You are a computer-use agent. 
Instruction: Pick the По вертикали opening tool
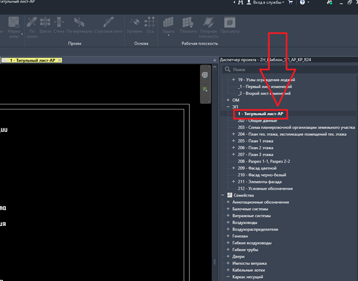pyautogui.click(x=79, y=25)
